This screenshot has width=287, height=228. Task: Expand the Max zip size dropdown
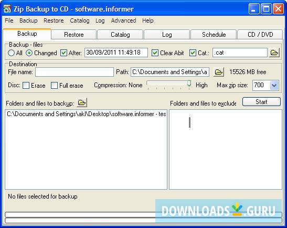pos(274,86)
